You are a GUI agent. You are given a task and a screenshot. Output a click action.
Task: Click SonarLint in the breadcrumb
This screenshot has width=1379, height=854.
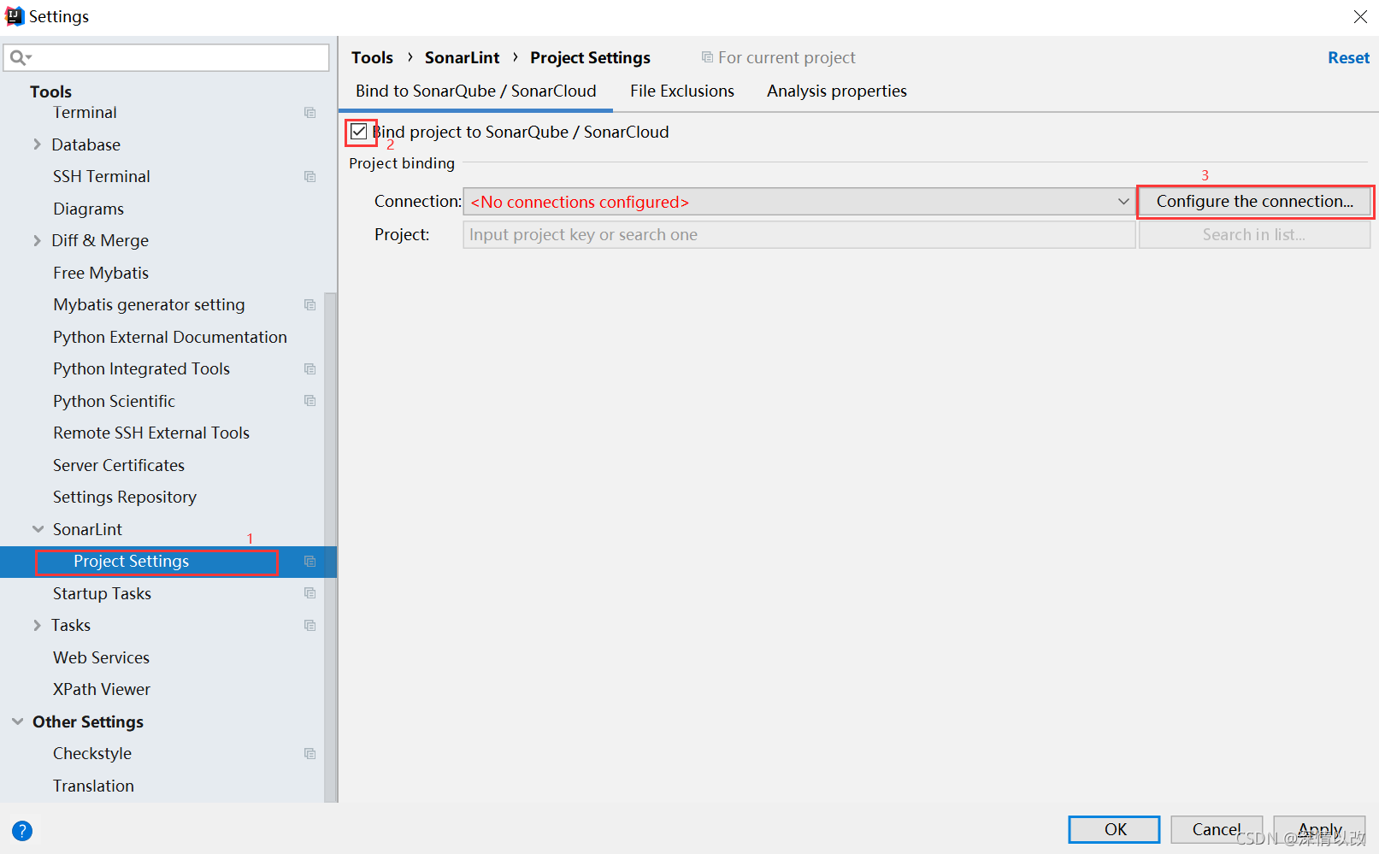462,57
